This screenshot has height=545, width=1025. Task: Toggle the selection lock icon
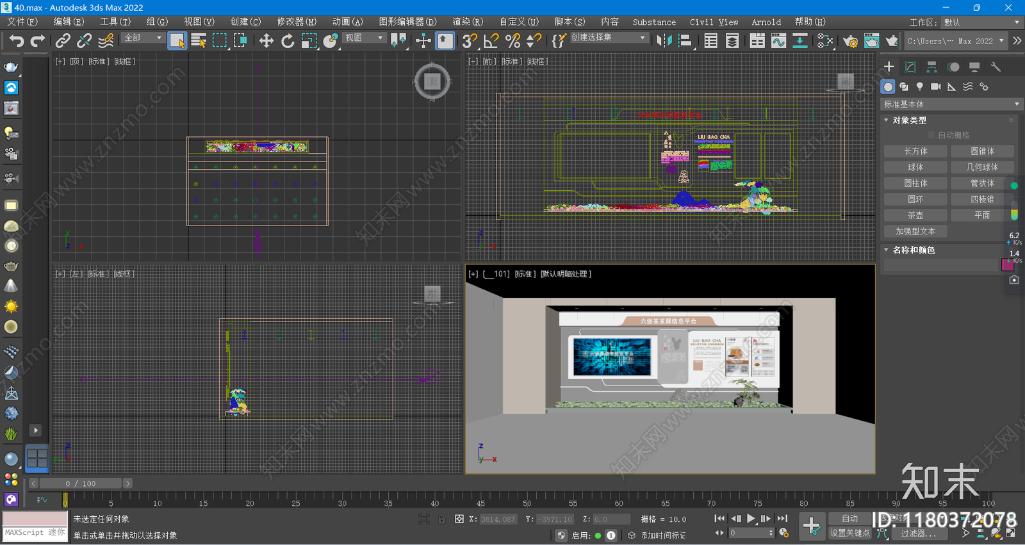[441, 519]
